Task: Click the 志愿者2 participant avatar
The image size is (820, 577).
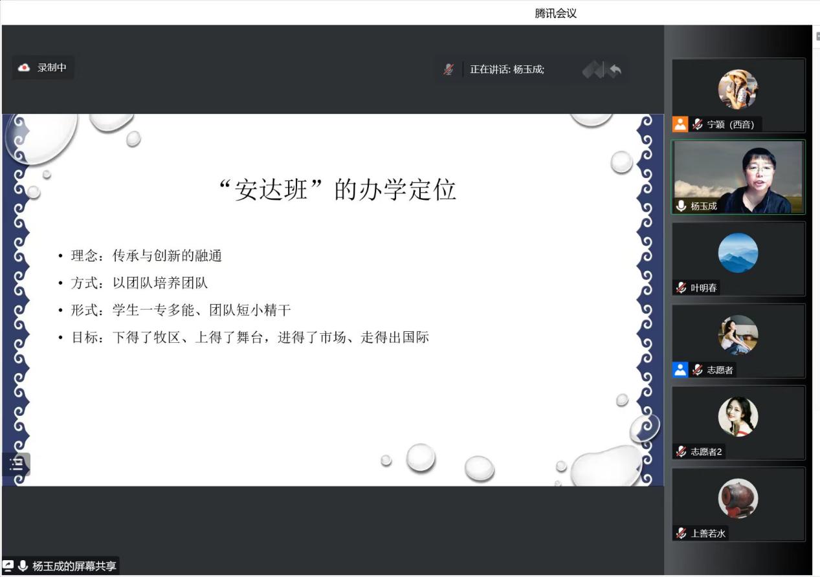Action: pos(738,417)
